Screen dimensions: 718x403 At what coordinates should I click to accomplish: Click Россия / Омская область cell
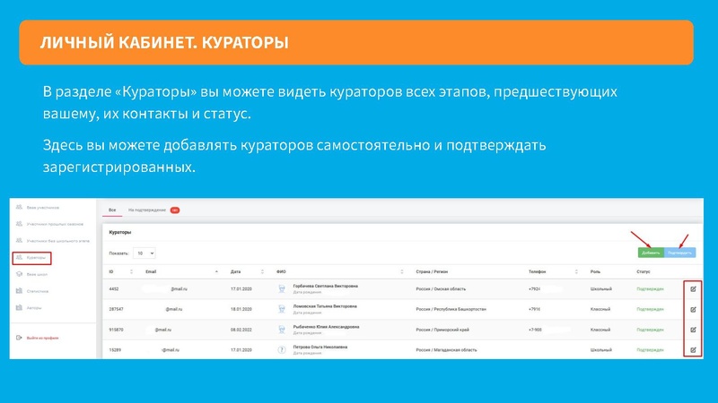(x=441, y=288)
